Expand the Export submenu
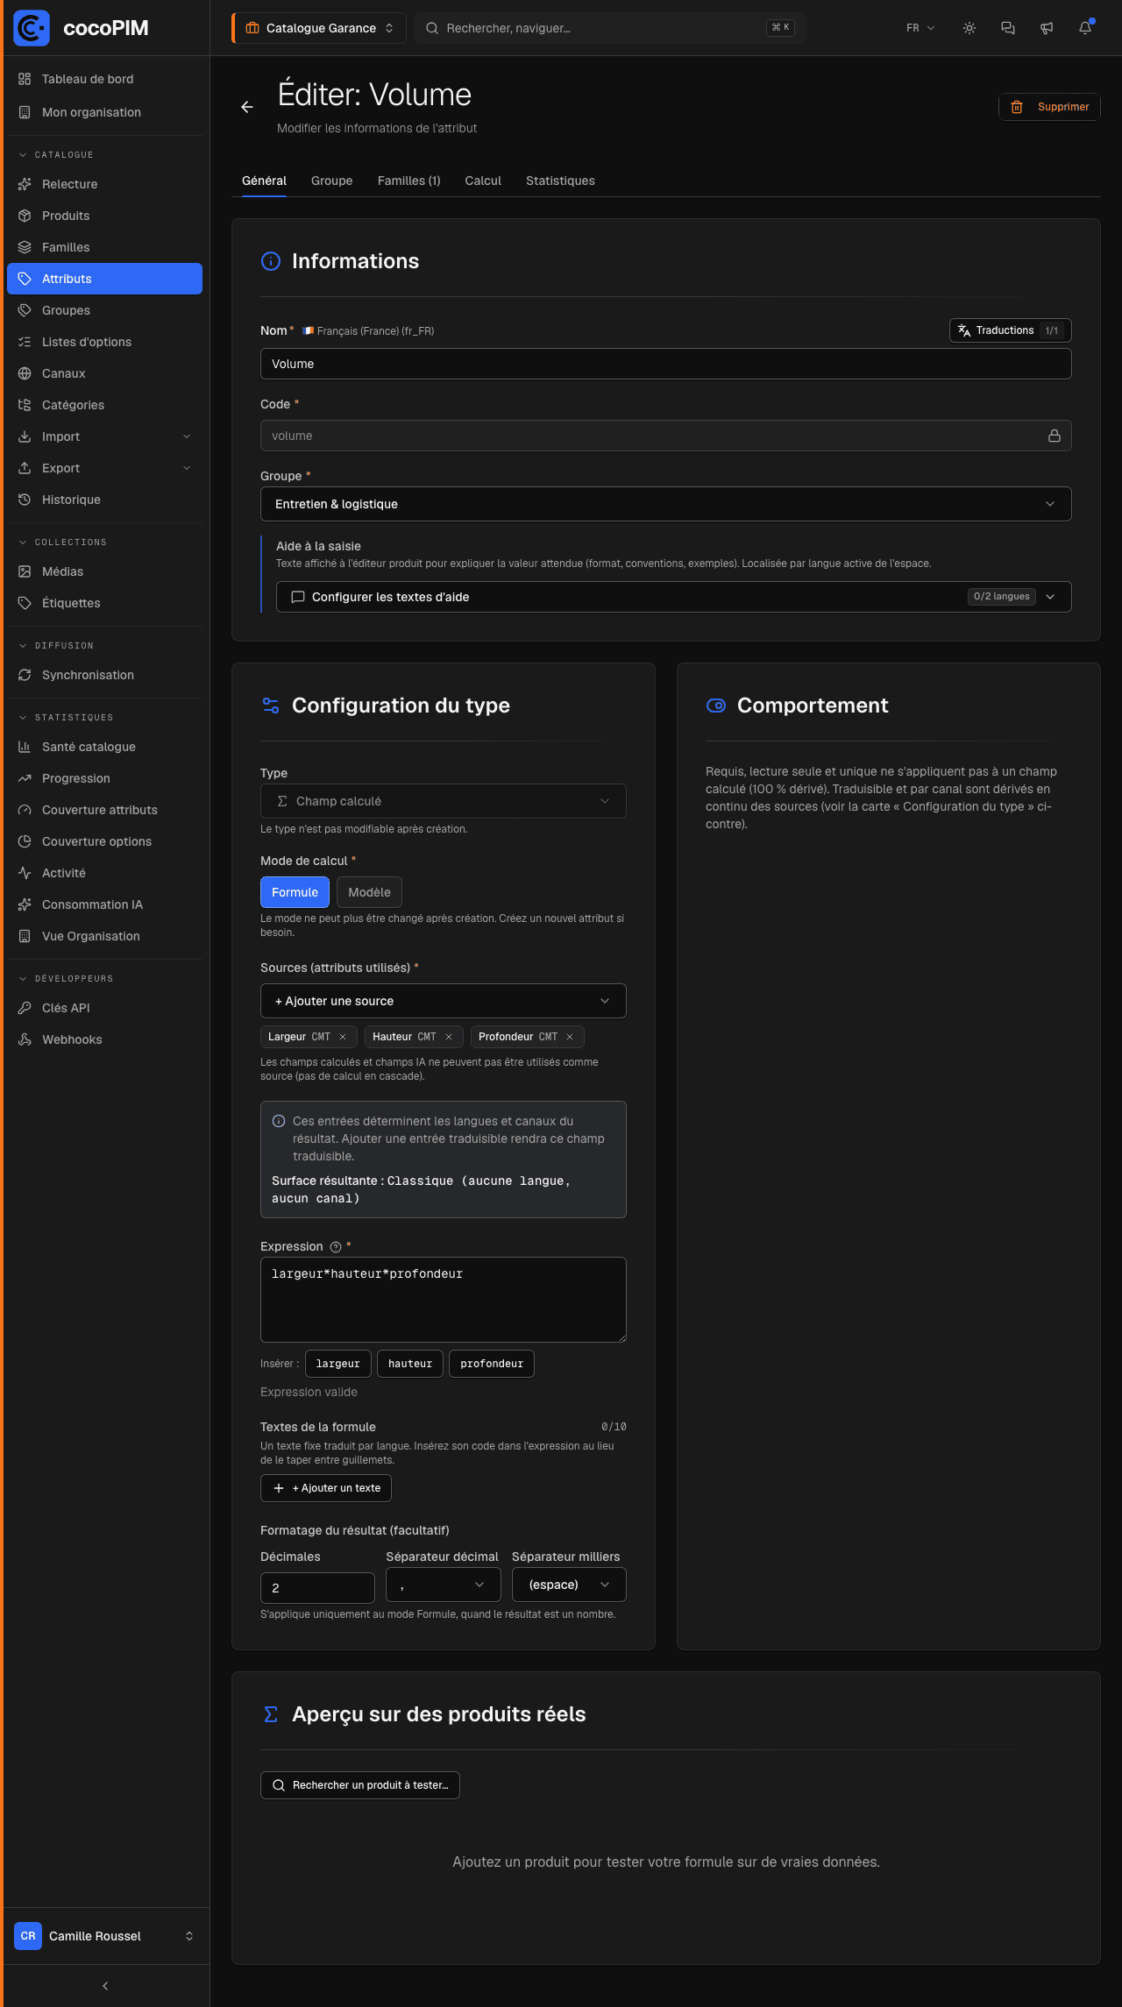Viewport: 1122px width, 2007px height. pyautogui.click(x=104, y=468)
